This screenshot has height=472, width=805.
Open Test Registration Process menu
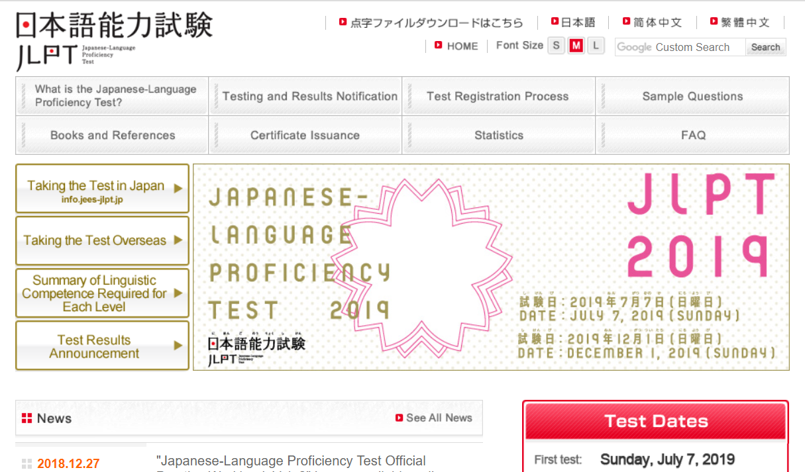499,96
